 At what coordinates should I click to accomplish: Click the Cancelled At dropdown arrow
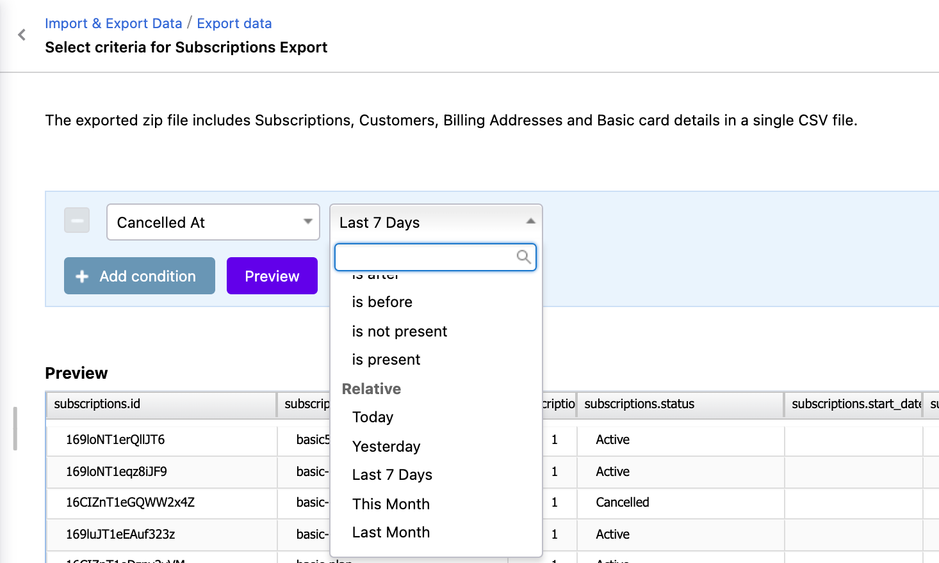[307, 221]
